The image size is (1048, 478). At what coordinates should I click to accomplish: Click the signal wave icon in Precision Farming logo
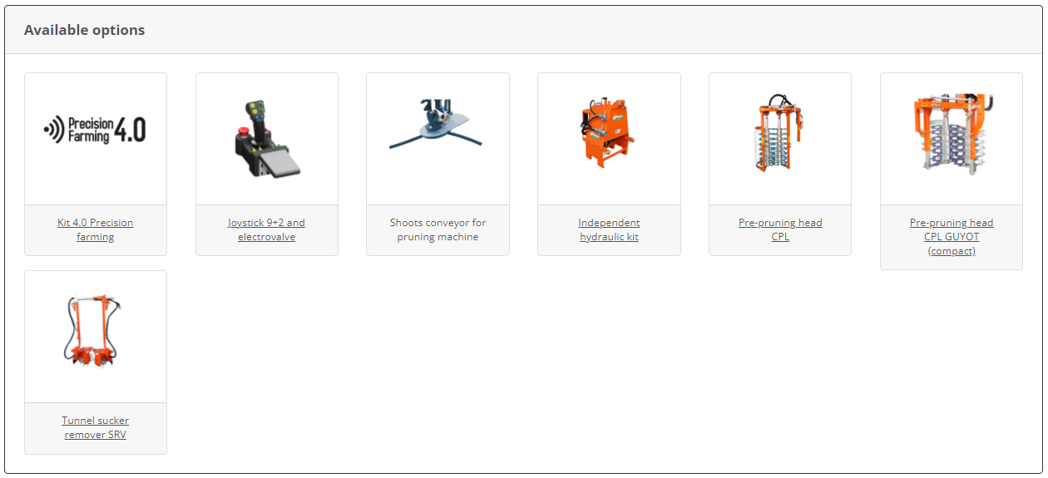click(x=54, y=130)
